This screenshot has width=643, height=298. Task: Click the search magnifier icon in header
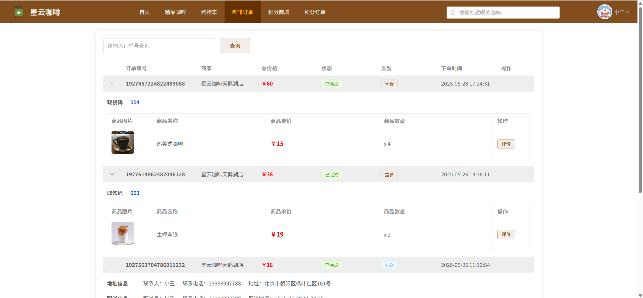click(x=453, y=13)
